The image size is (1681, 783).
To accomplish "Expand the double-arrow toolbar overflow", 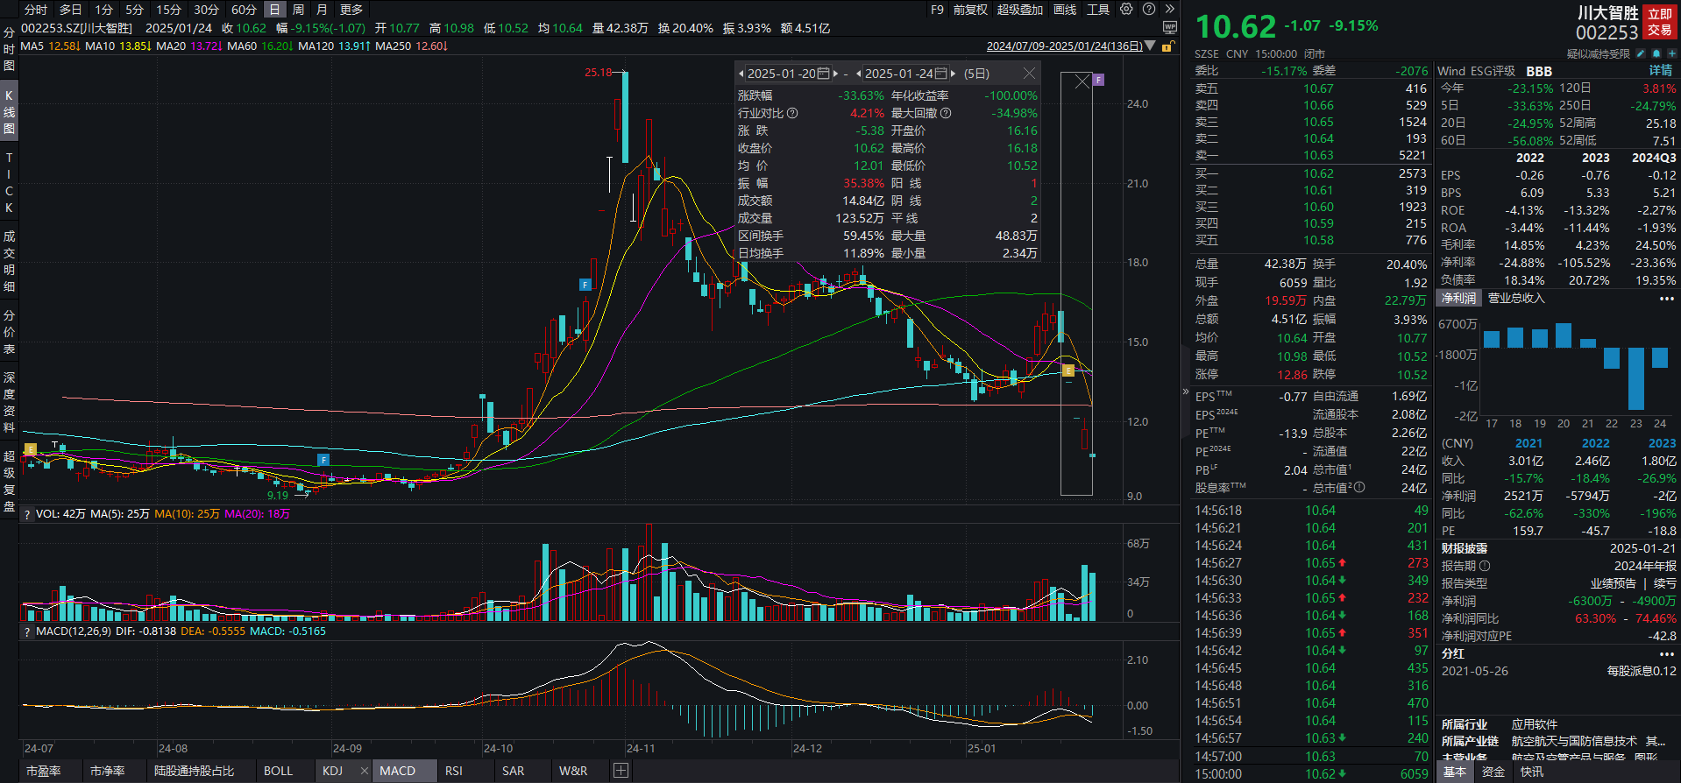I will click(1169, 10).
